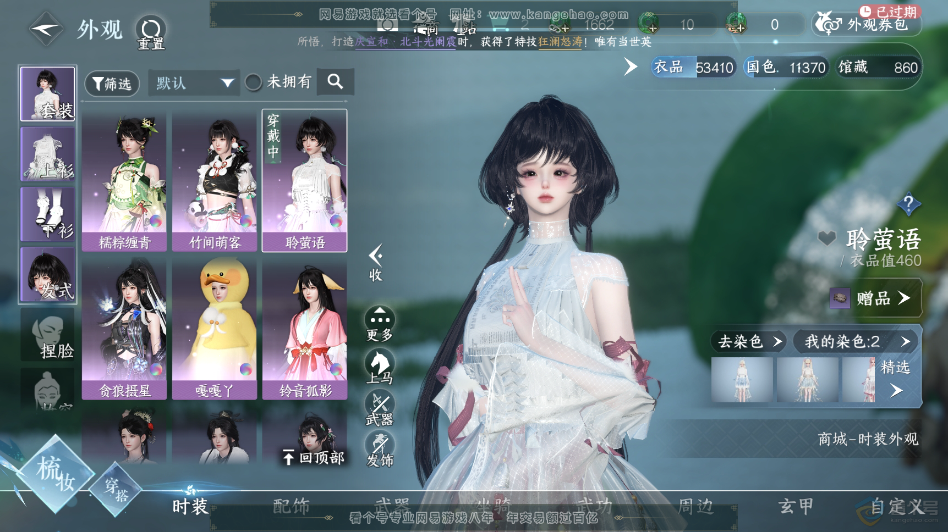Click the 重置 reset icon
Image resolution: width=948 pixels, height=532 pixels.
click(x=151, y=33)
